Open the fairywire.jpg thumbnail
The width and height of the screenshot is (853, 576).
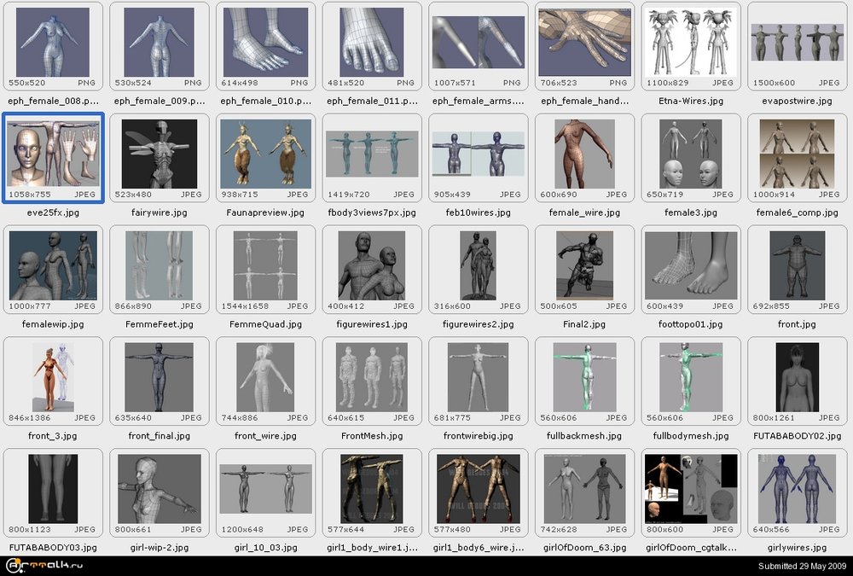tap(160, 154)
